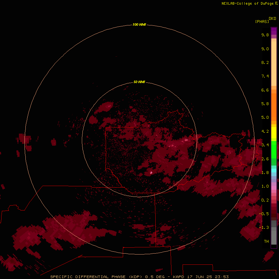Click the KAPD radar site identifier
Viewport: 279px width, 279px height.
point(179,277)
